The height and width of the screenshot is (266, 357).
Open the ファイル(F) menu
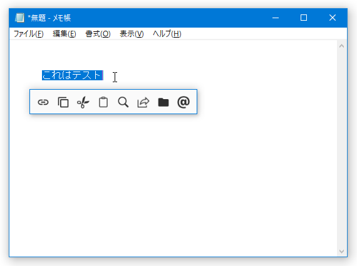click(x=29, y=34)
